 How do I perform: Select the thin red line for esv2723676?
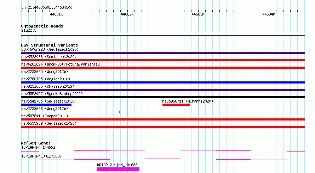[70, 112]
